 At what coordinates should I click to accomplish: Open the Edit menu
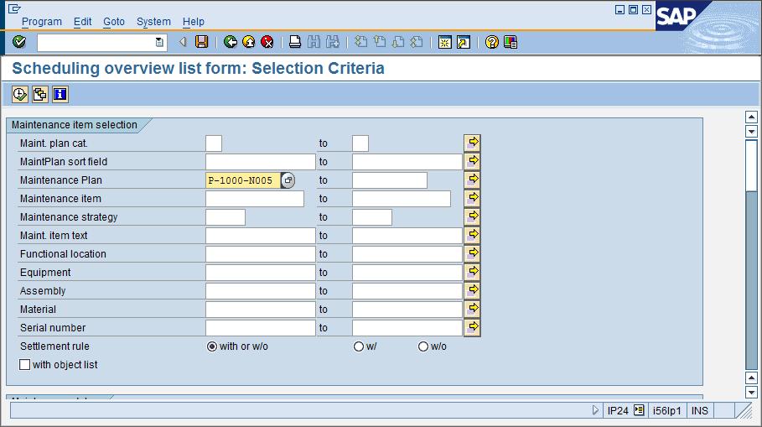pyautogui.click(x=83, y=22)
